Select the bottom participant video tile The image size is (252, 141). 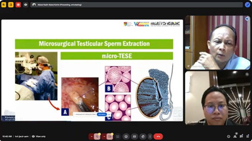(x=217, y=98)
